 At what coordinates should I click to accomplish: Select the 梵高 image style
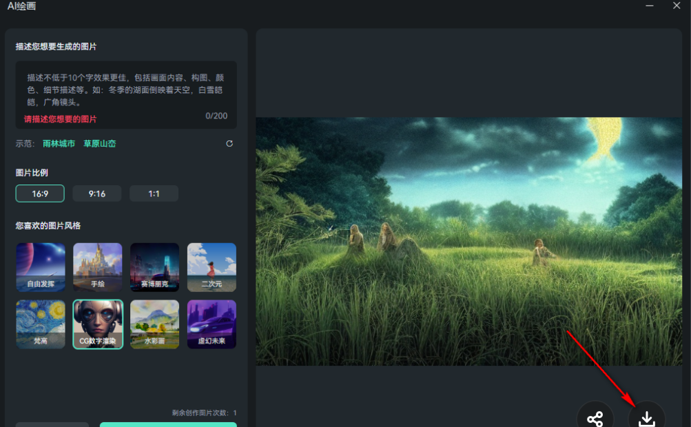(x=40, y=324)
